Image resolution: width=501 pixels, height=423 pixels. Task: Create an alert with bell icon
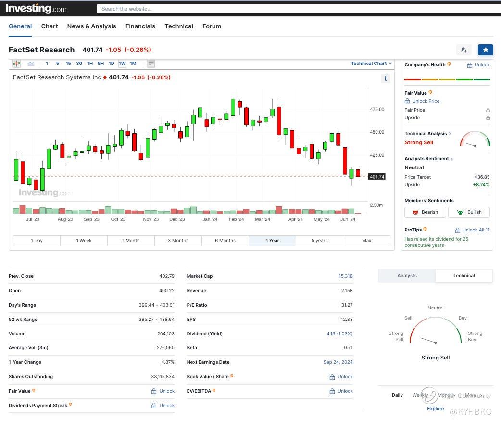[x=464, y=50]
